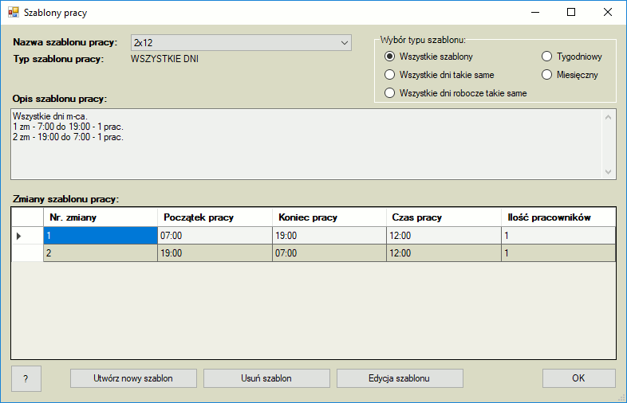This screenshot has width=627, height=403.
Task: Click the 'Koniec pracy' cell showing 19:00
Action: point(328,236)
